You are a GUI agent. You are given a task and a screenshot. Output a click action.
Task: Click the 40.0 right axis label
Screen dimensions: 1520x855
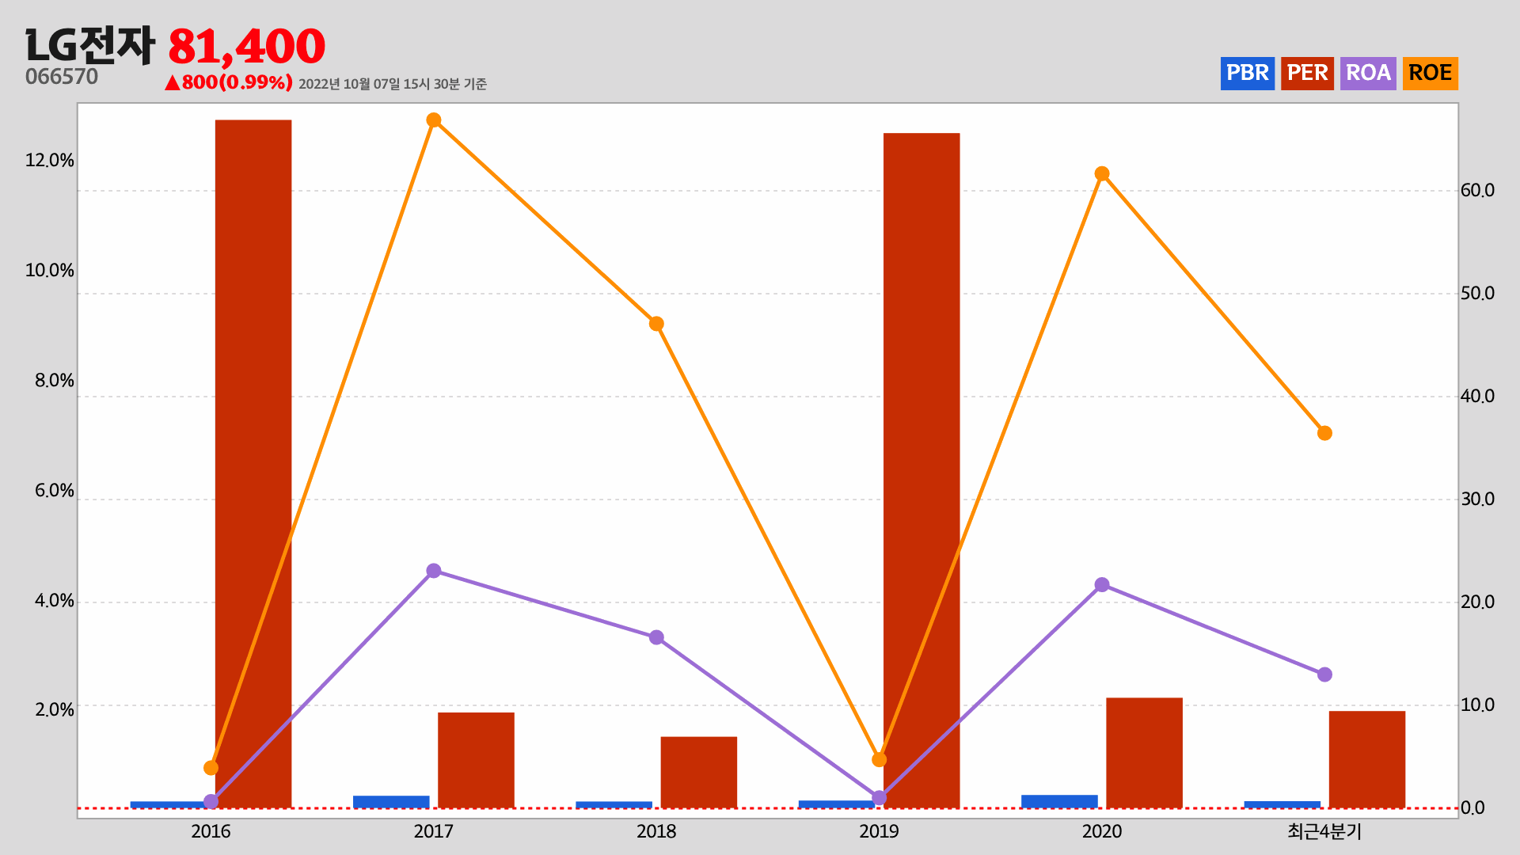1478,396
